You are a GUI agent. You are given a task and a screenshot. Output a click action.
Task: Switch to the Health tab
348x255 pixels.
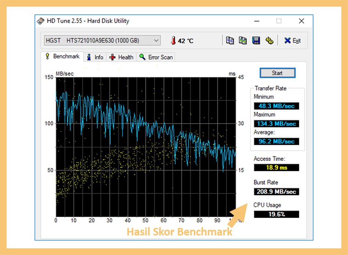click(x=121, y=57)
